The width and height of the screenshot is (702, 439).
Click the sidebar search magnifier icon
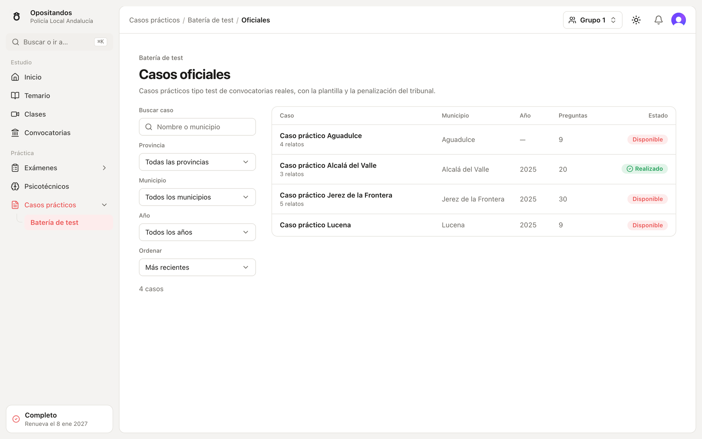[16, 42]
